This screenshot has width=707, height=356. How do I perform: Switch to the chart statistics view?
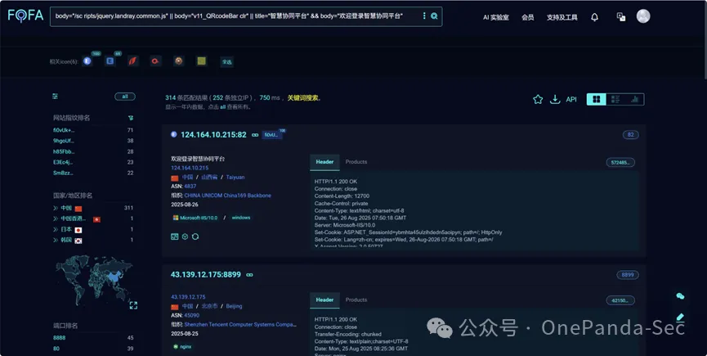tap(634, 99)
